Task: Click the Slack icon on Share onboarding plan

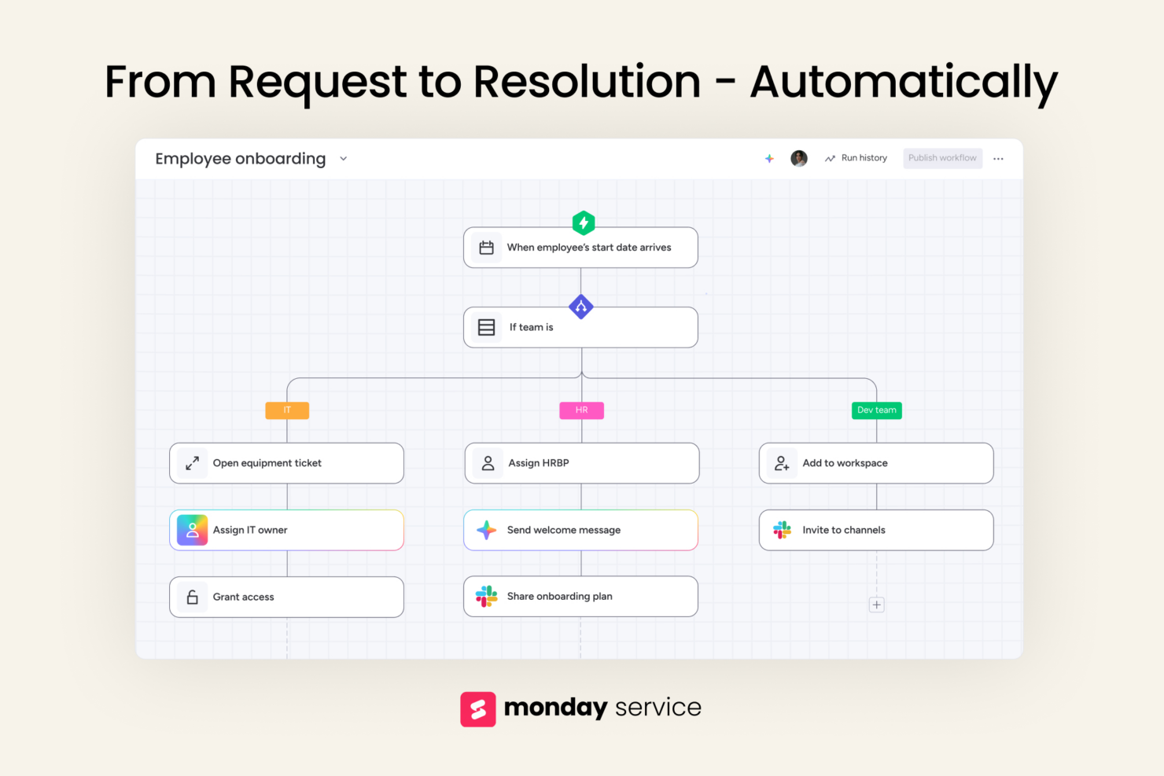Action: (487, 597)
